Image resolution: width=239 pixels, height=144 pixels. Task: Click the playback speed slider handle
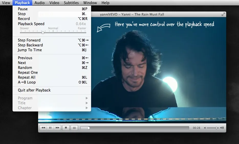(x=43, y=32)
